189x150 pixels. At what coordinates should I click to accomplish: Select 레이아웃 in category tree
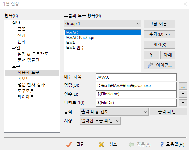26,97
